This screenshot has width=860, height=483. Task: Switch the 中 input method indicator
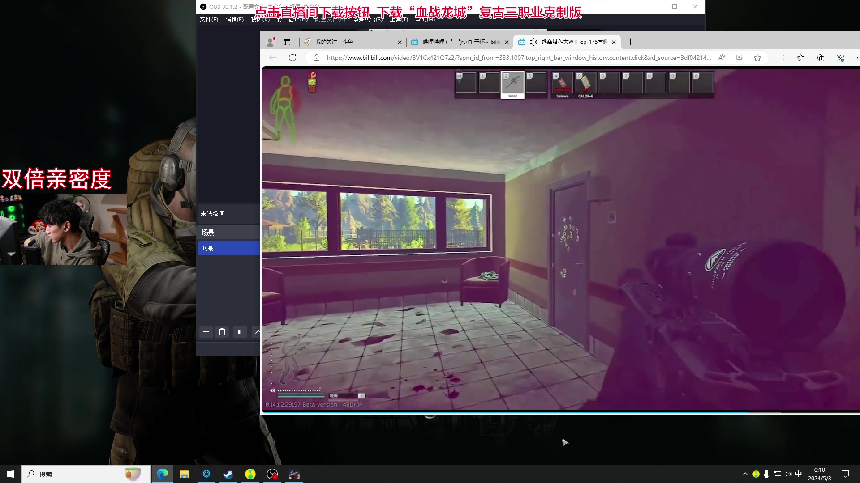pos(798,474)
